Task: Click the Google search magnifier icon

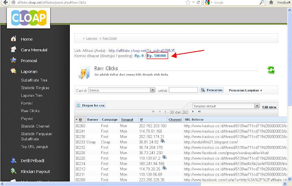Action: [262, 2]
